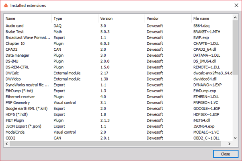Screen dimensions: 242x161
Task: Click version 1.30 cell
Action: [104, 79]
